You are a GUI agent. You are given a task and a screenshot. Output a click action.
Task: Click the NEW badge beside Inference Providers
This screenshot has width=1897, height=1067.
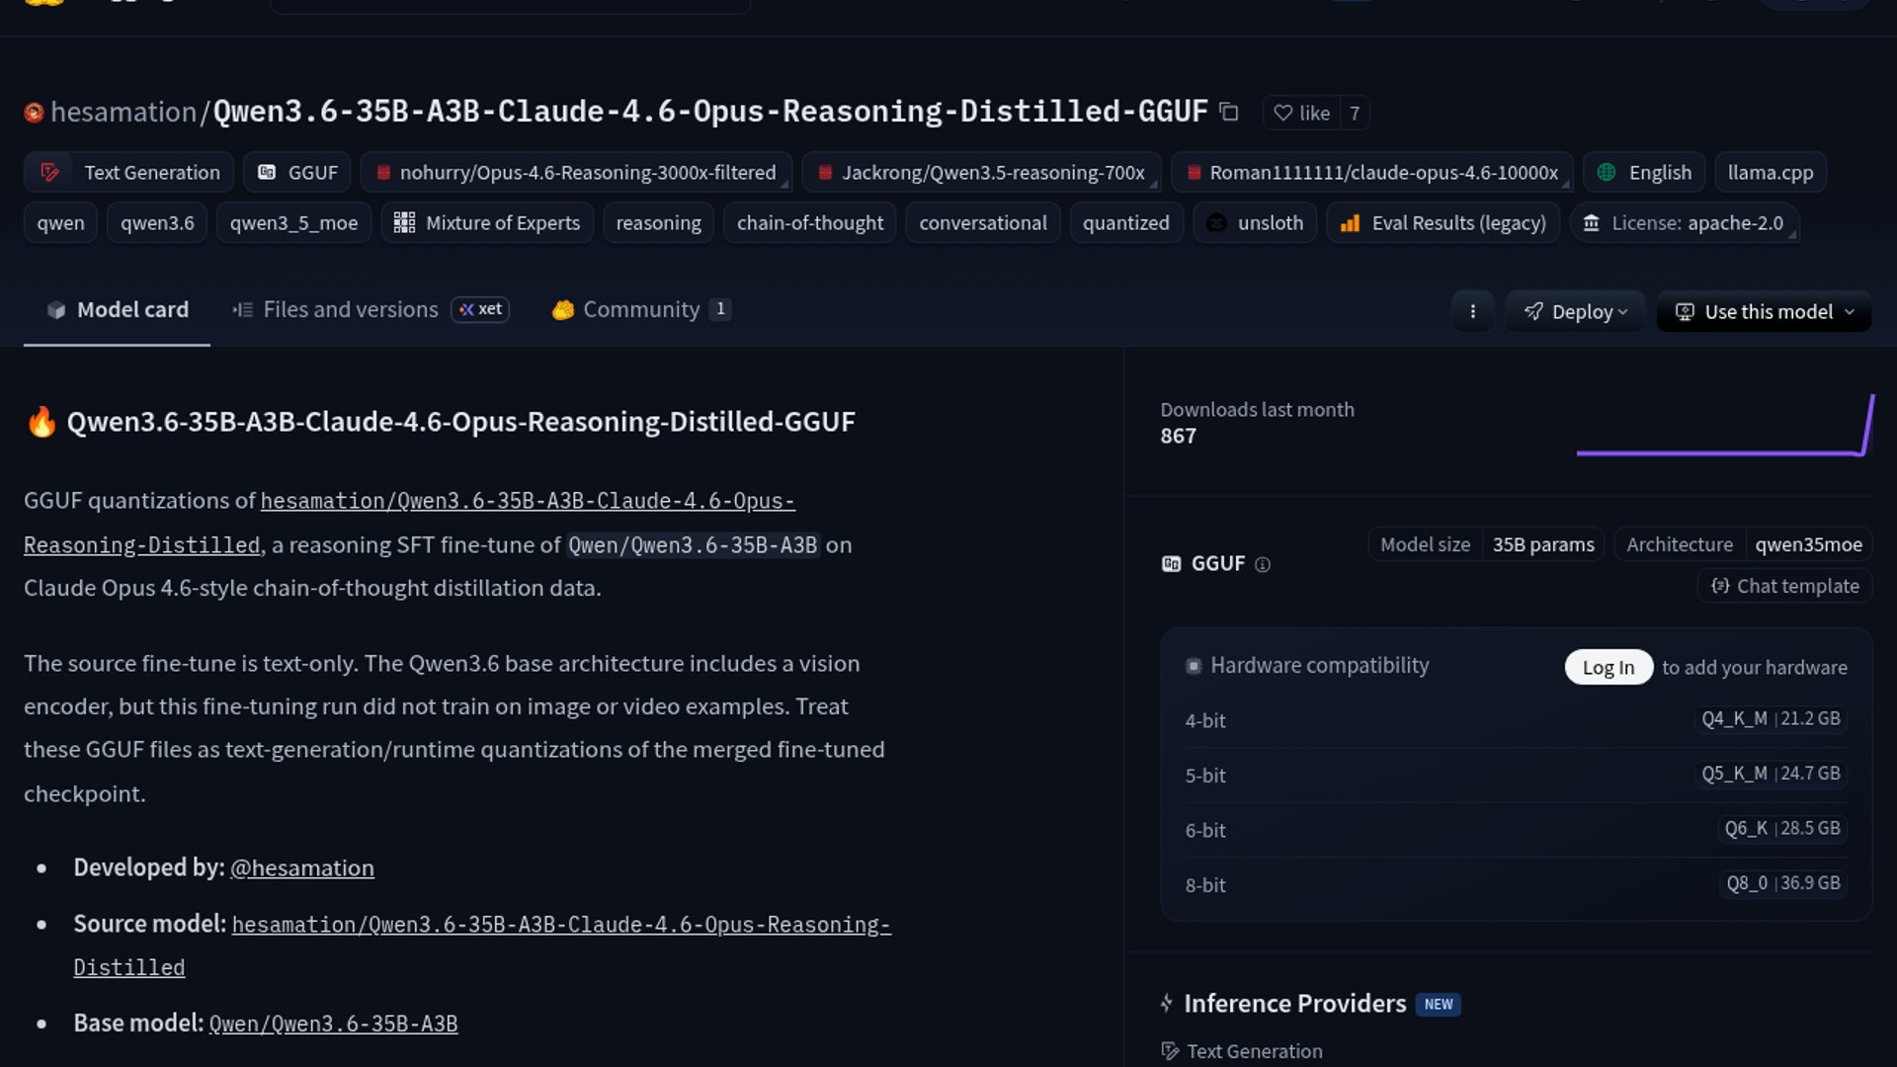(x=1439, y=1005)
